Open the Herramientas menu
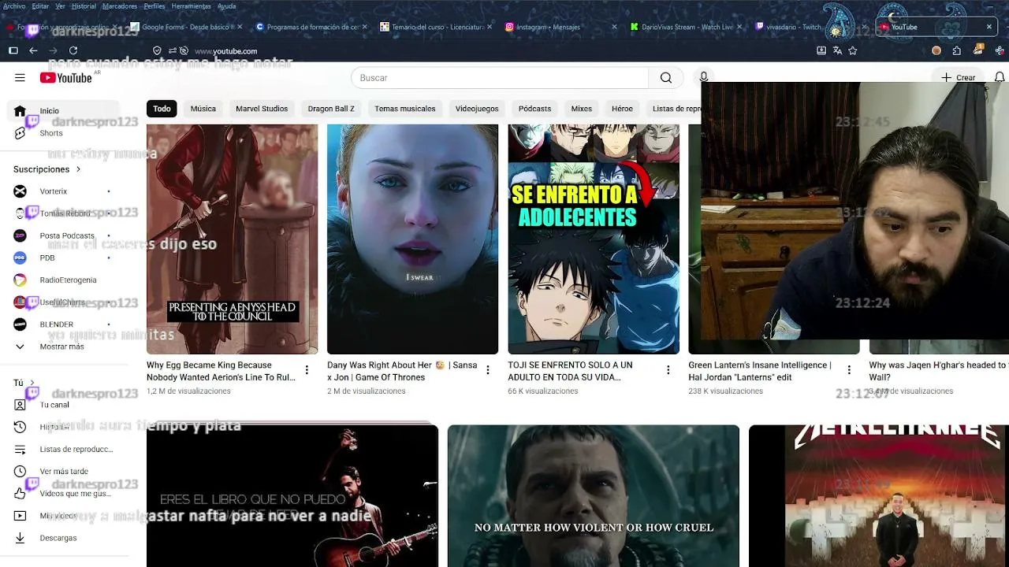 tap(191, 6)
